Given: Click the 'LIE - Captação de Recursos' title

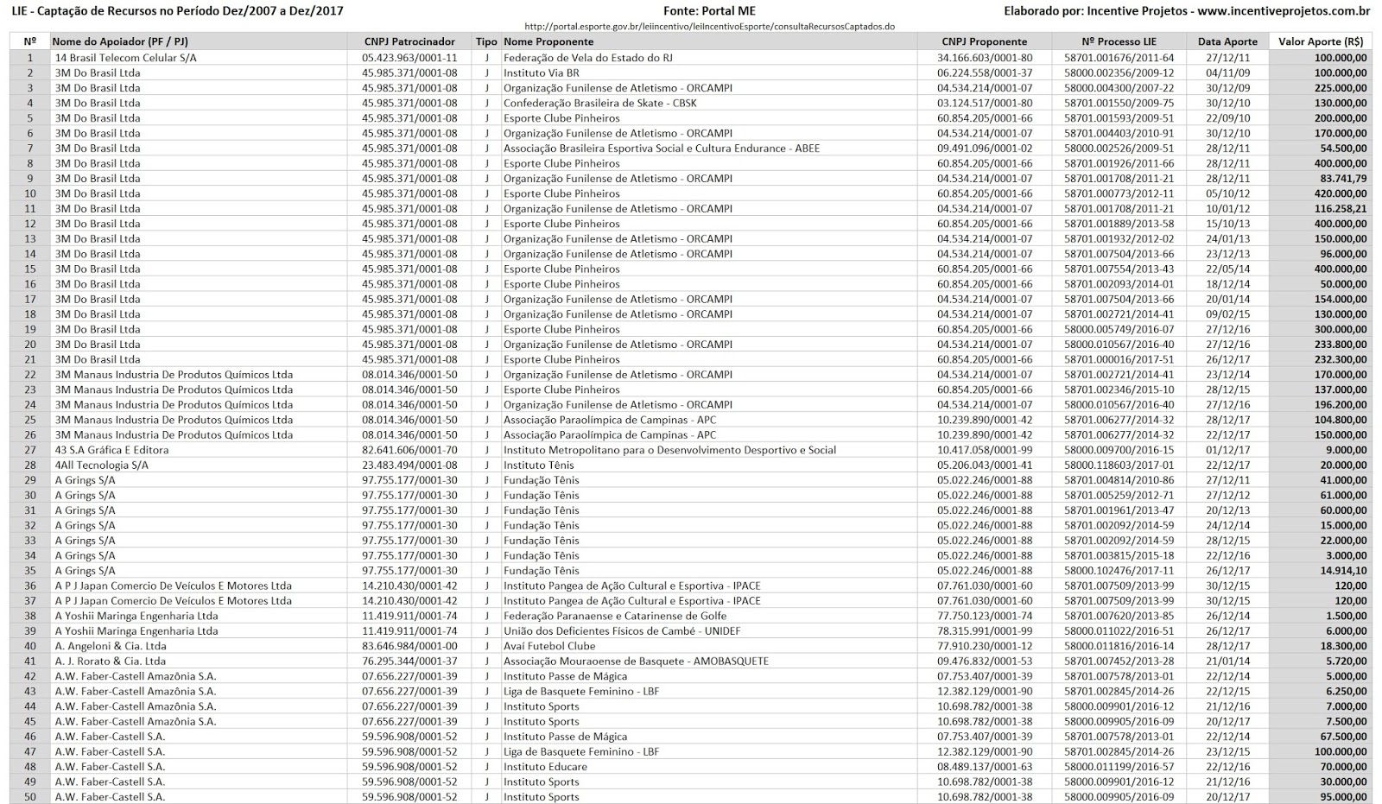Looking at the screenshot, I should pos(176,11).
